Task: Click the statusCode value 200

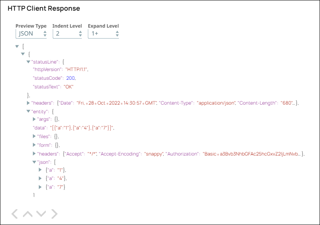Action: [x=70, y=78]
